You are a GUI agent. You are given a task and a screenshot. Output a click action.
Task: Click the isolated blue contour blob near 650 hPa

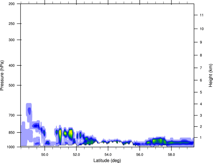29,111
